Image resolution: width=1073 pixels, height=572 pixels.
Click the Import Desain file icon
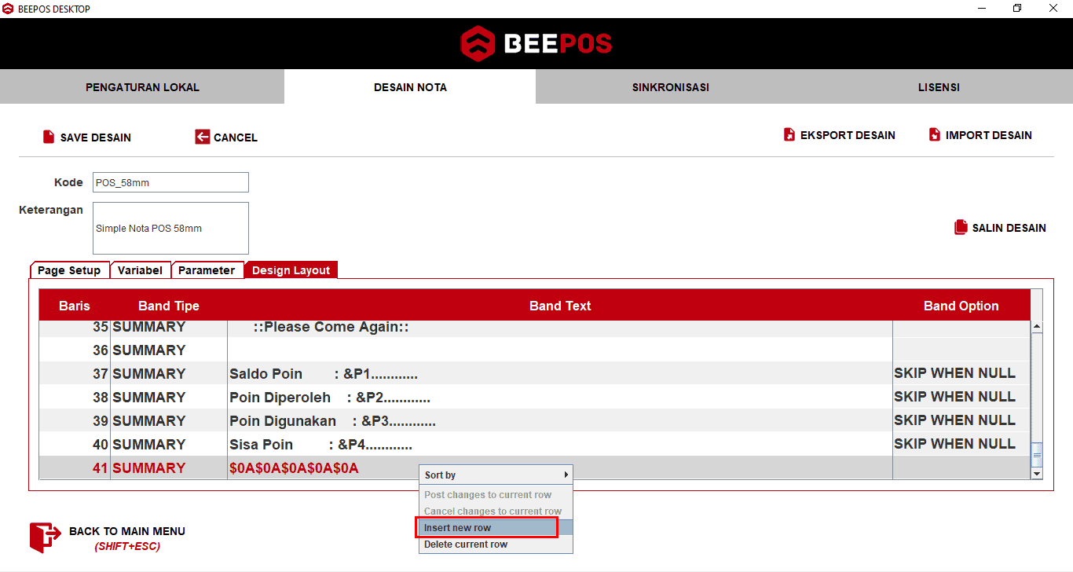coord(934,134)
